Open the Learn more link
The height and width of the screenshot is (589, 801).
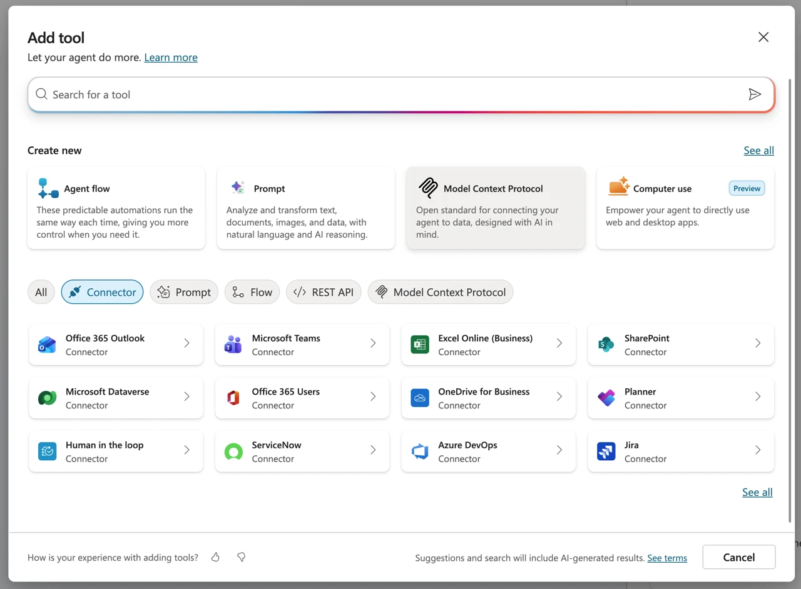171,58
